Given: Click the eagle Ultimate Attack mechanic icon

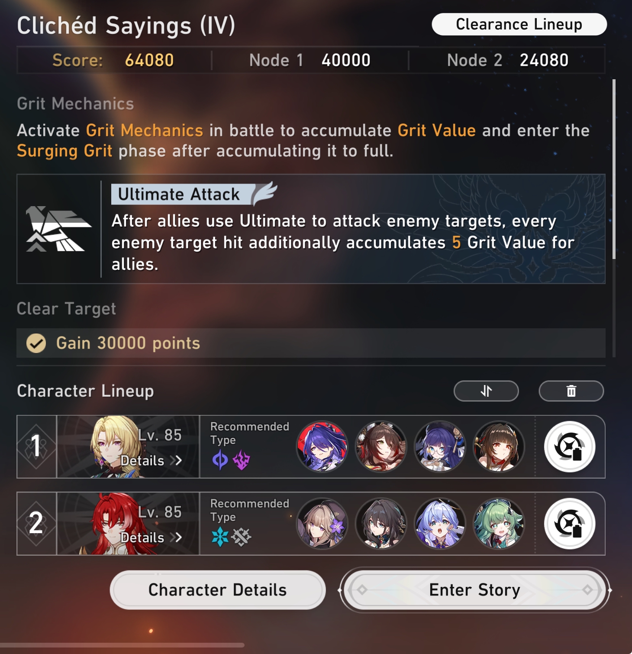Looking at the screenshot, I should [58, 229].
